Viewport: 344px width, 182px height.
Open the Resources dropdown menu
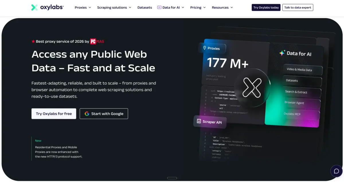point(222,7)
